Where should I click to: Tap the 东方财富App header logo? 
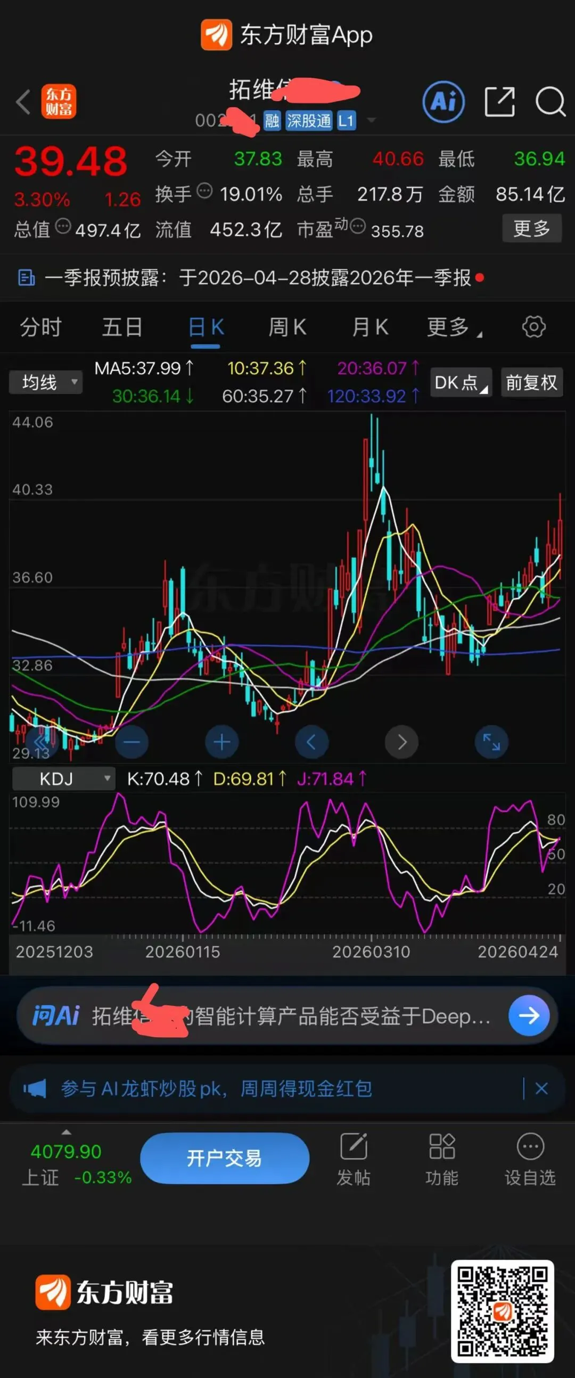(286, 35)
